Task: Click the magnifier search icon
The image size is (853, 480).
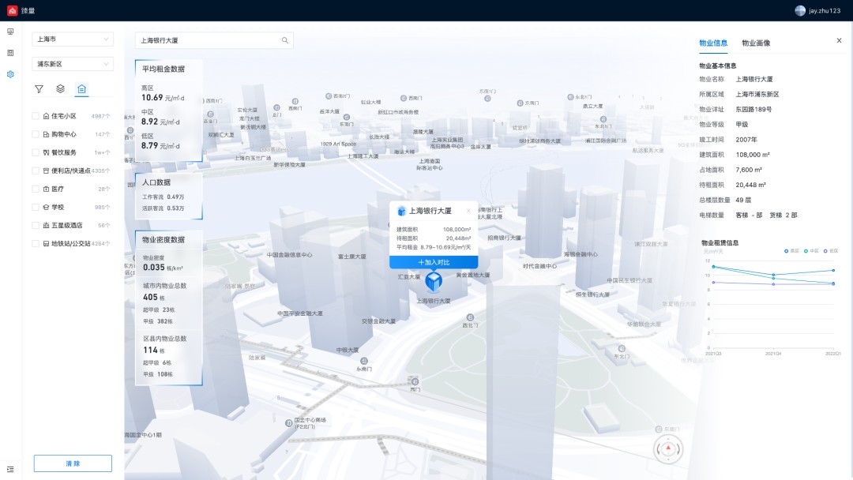Action: (x=285, y=40)
